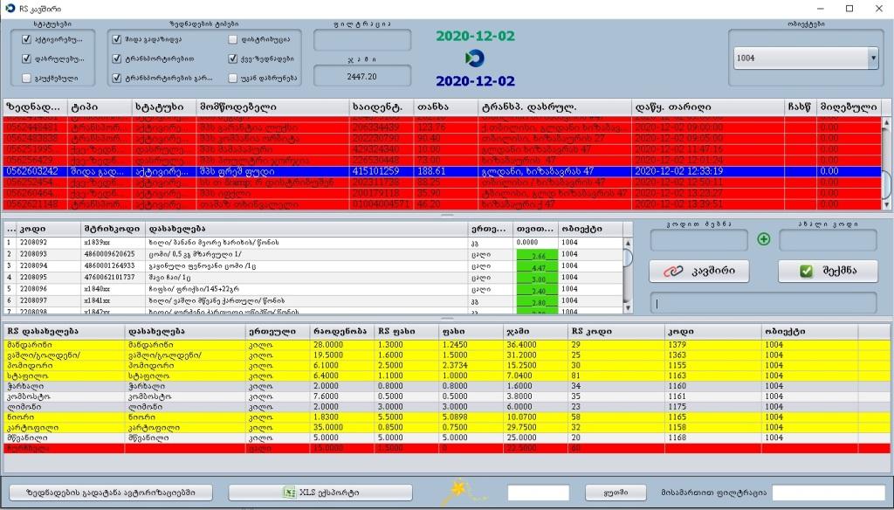Screen dimensions: 894x510
Task: Click the green plus icon beside new code field
Action: pyautogui.click(x=764, y=239)
